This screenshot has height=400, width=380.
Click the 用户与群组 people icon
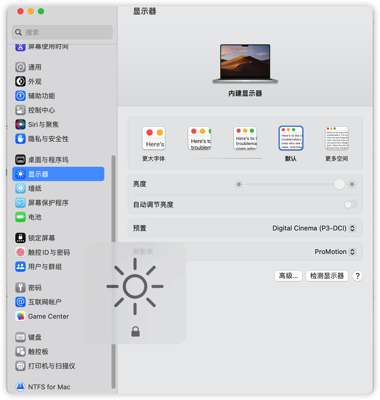(x=20, y=267)
